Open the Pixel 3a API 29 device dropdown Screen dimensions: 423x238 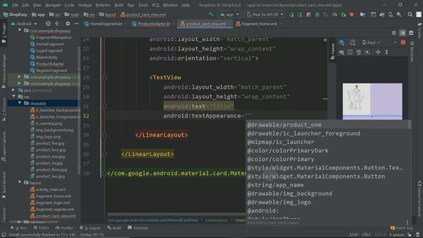click(x=265, y=15)
